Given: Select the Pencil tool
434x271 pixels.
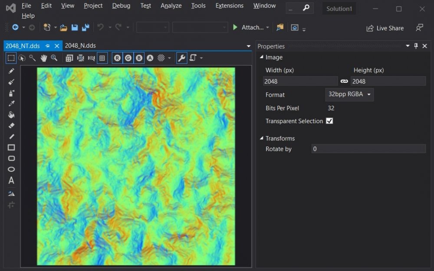Looking at the screenshot, I should coord(11,71).
